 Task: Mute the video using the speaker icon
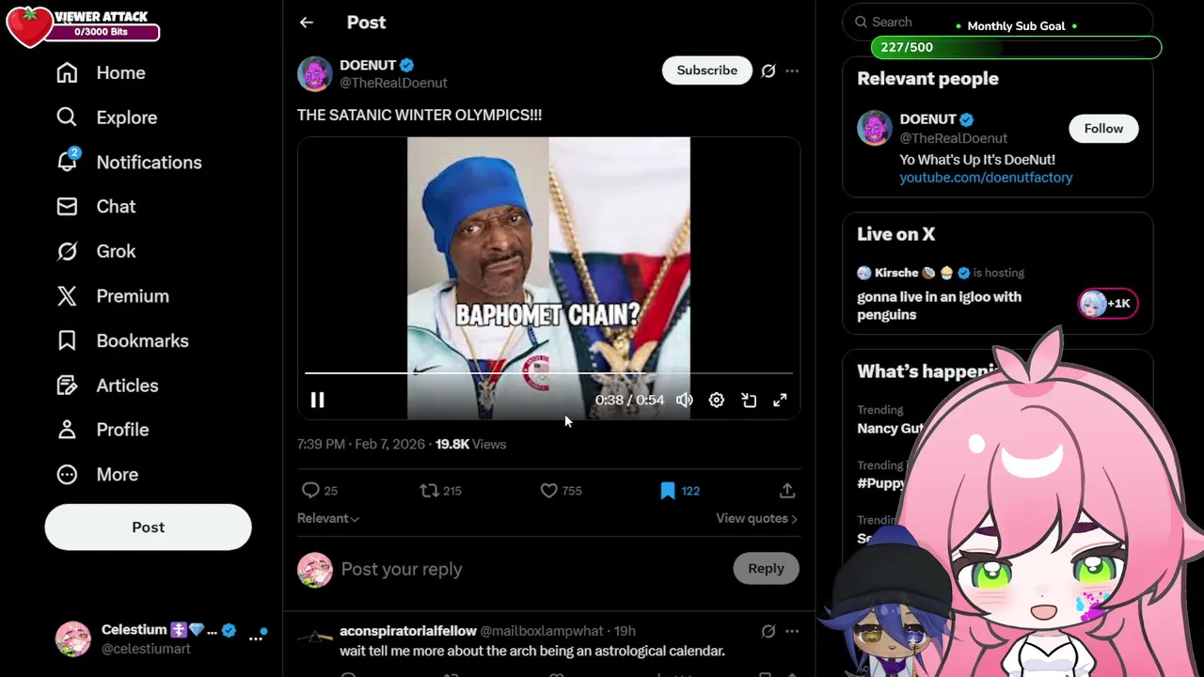coord(685,401)
